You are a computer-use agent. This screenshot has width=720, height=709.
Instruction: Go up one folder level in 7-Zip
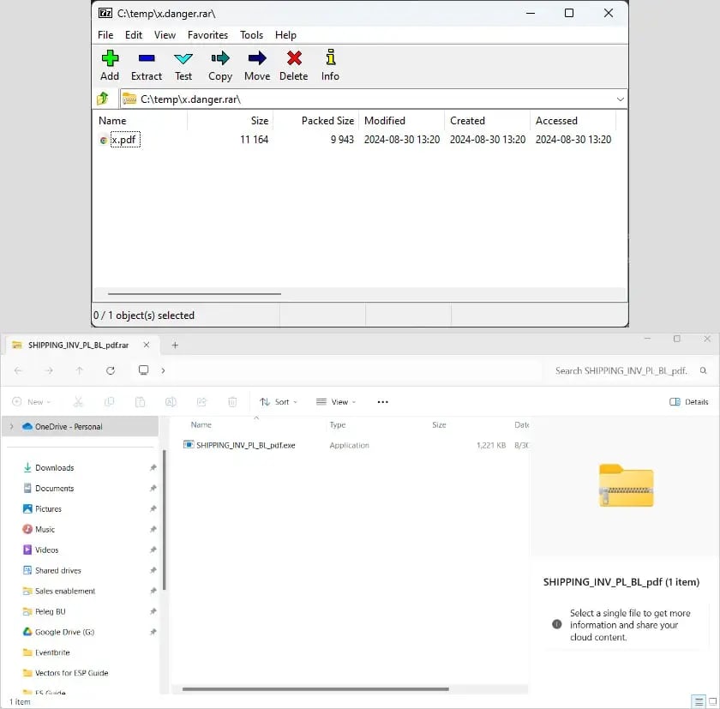click(x=104, y=99)
